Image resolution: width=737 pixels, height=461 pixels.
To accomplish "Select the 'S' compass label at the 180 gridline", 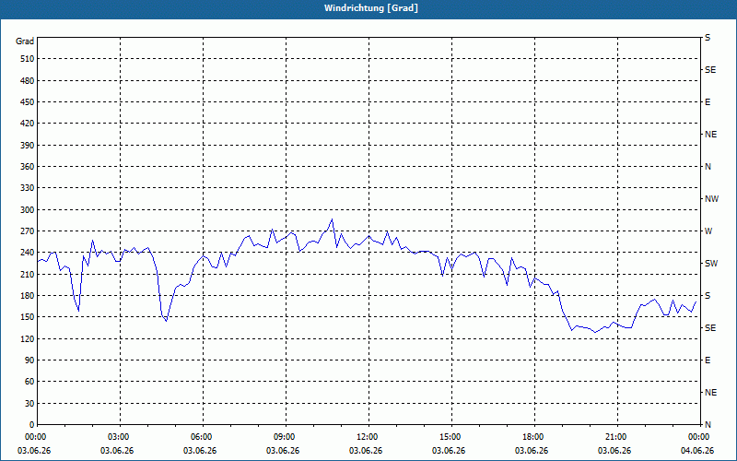I will [708, 296].
